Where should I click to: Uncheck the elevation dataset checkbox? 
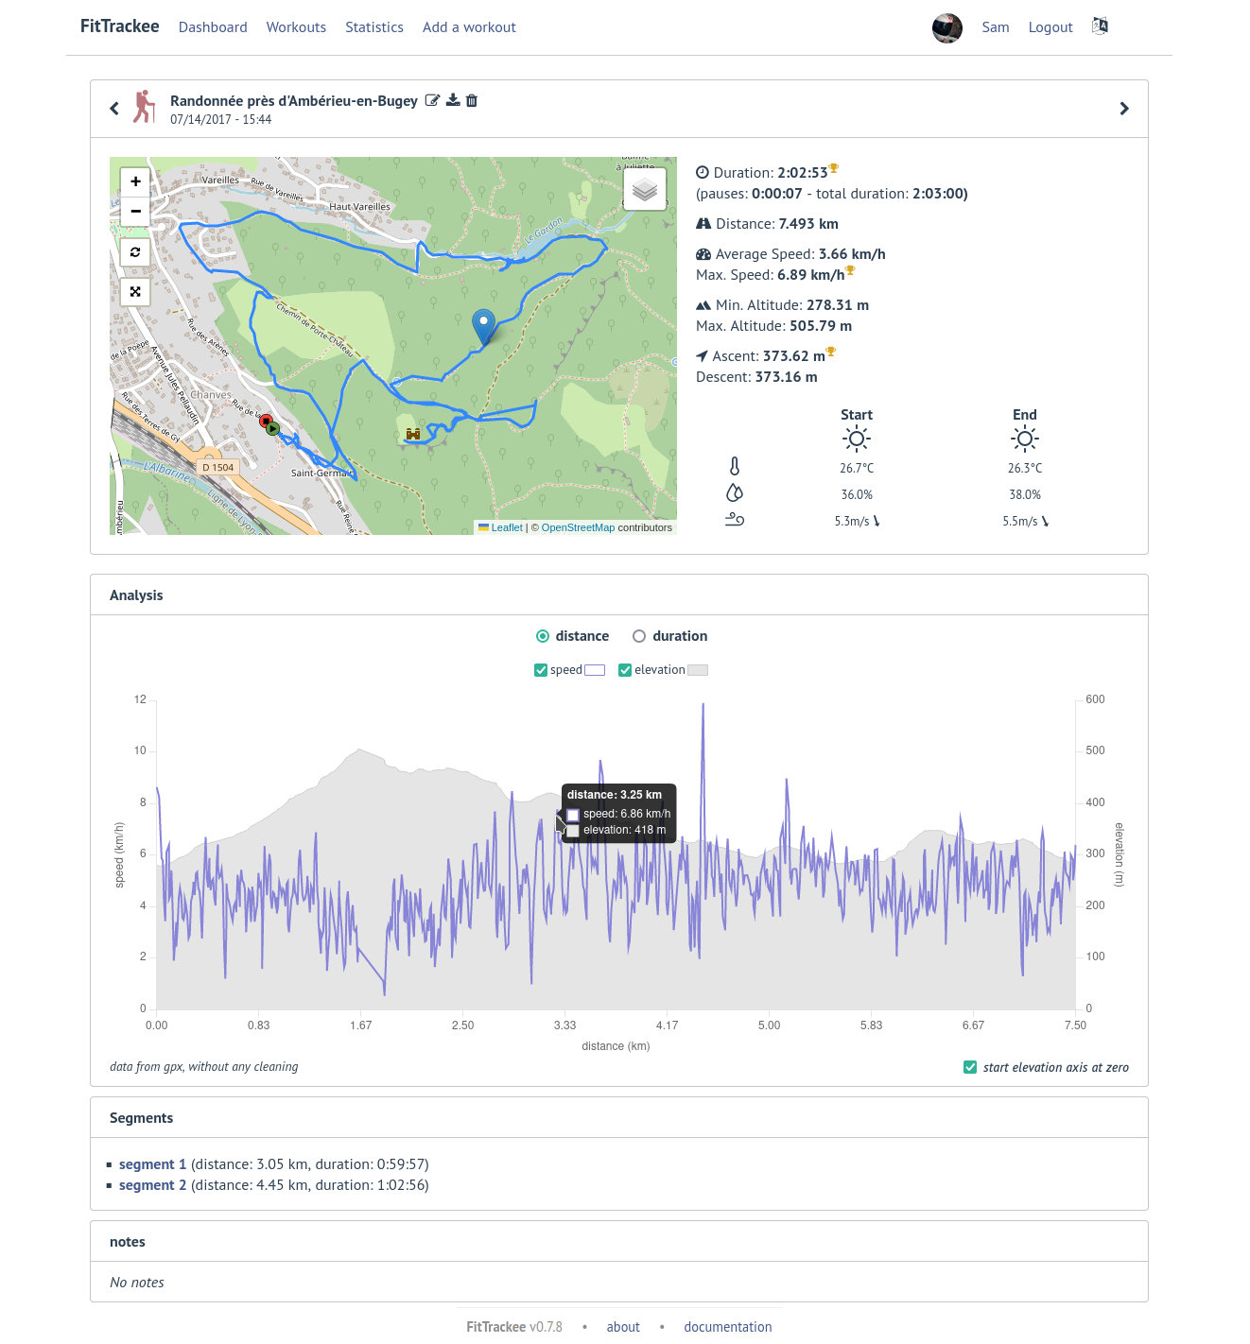coord(625,670)
